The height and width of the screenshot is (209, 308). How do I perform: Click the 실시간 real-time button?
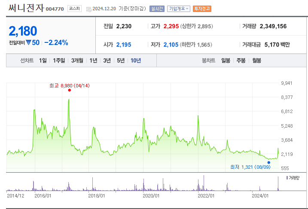[x=157, y=9]
